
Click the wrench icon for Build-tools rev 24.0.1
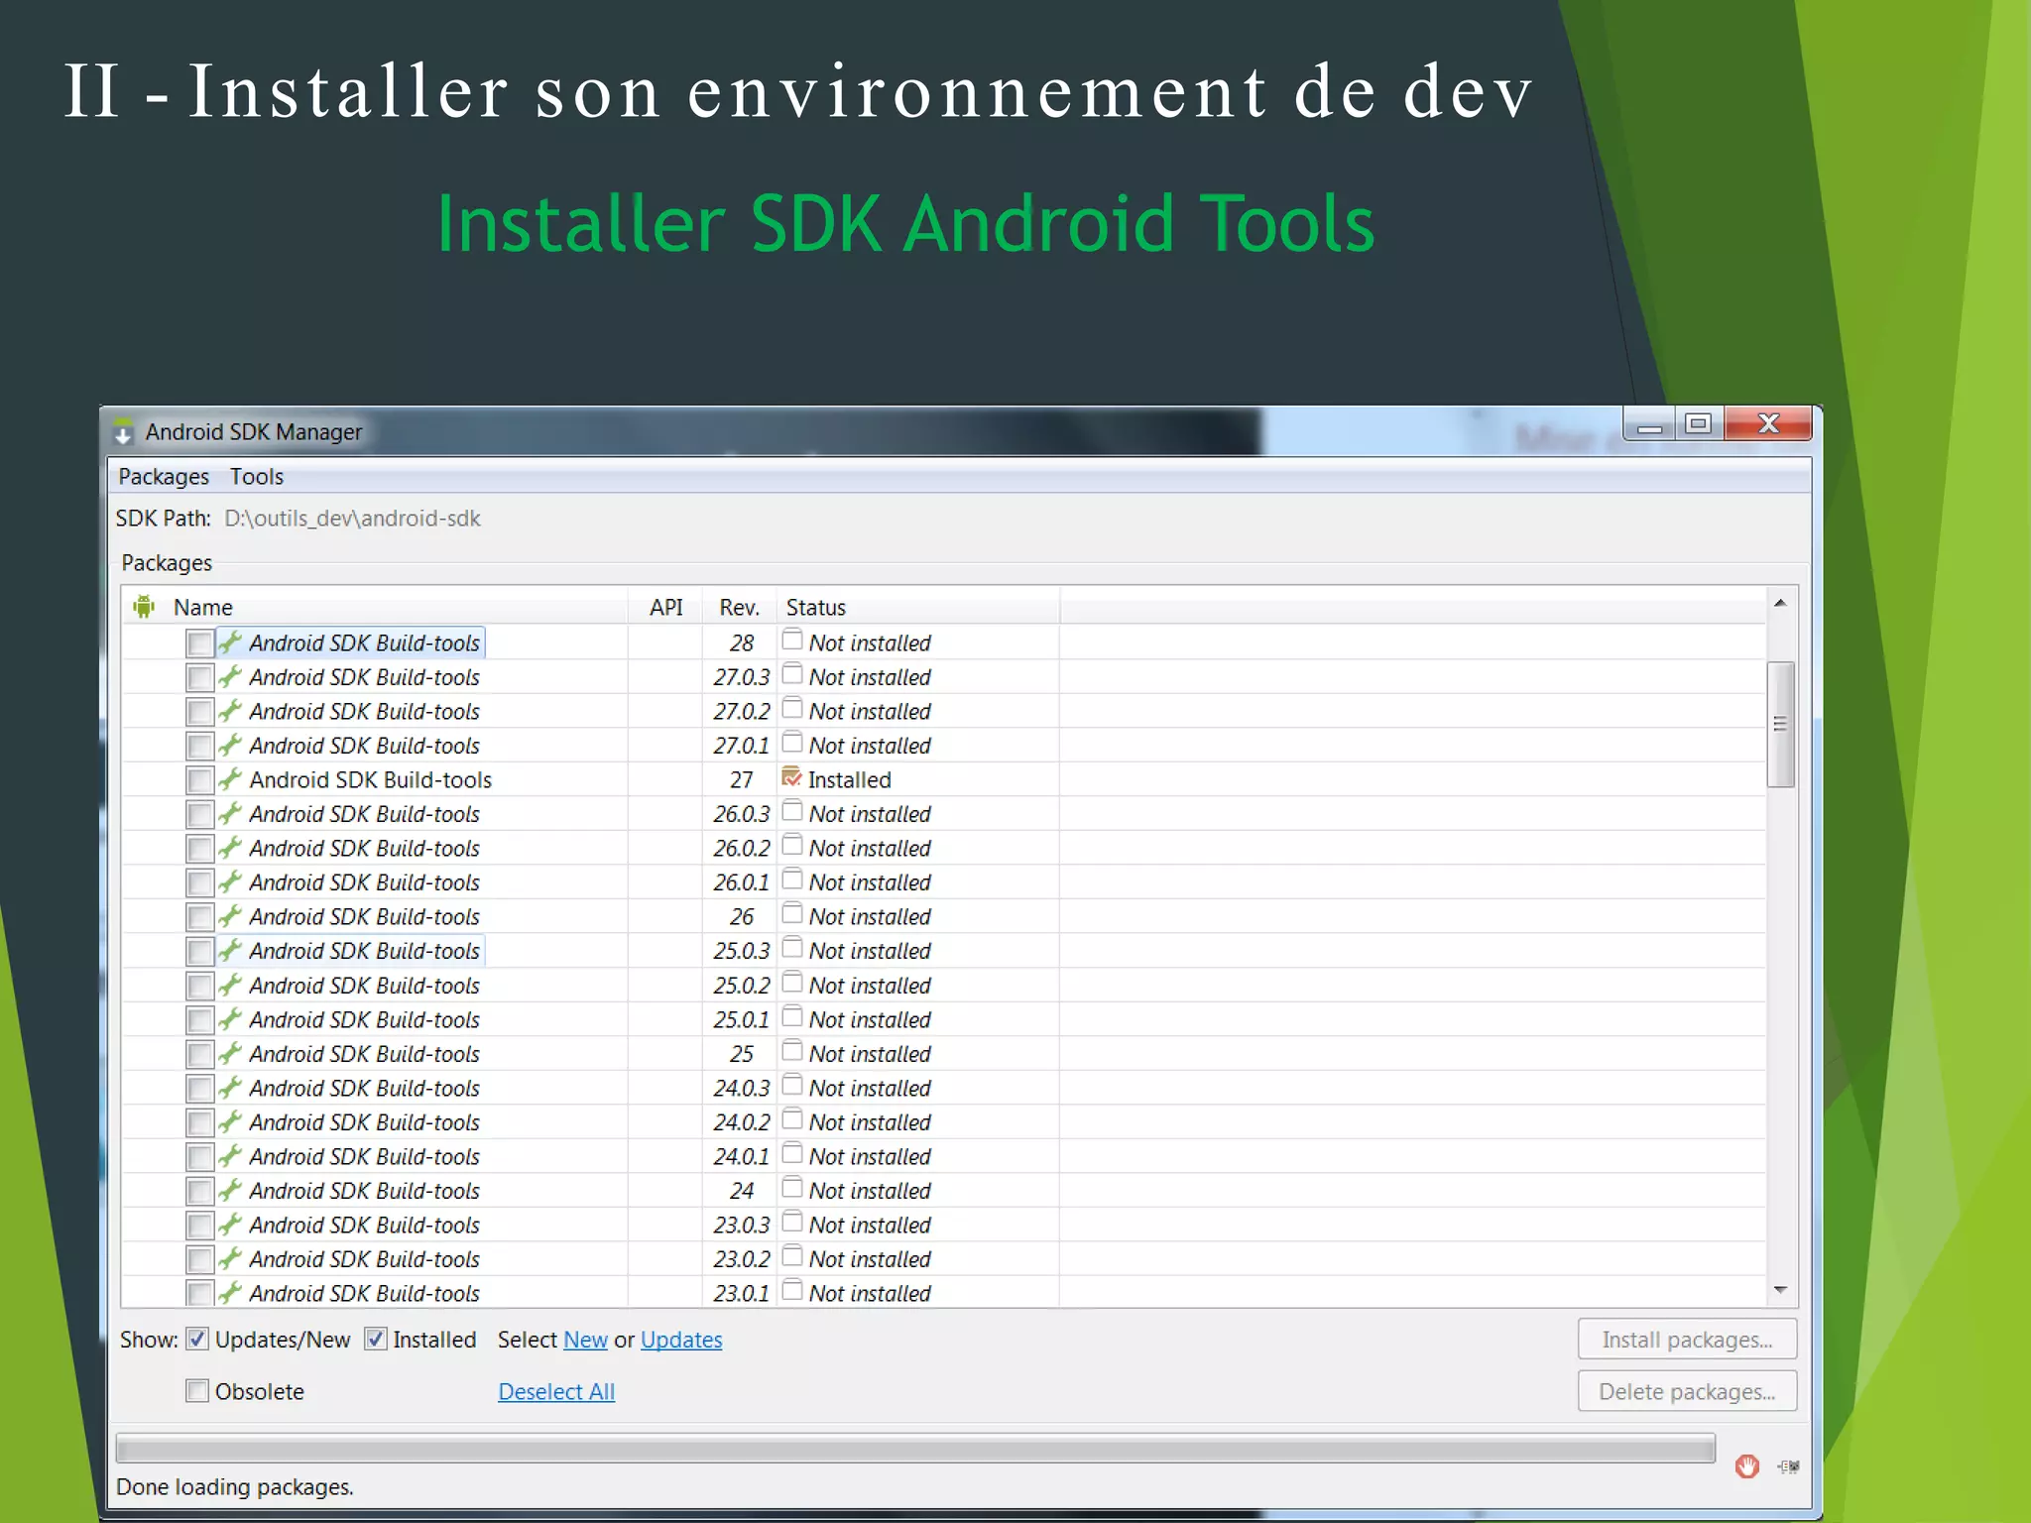tap(230, 1156)
